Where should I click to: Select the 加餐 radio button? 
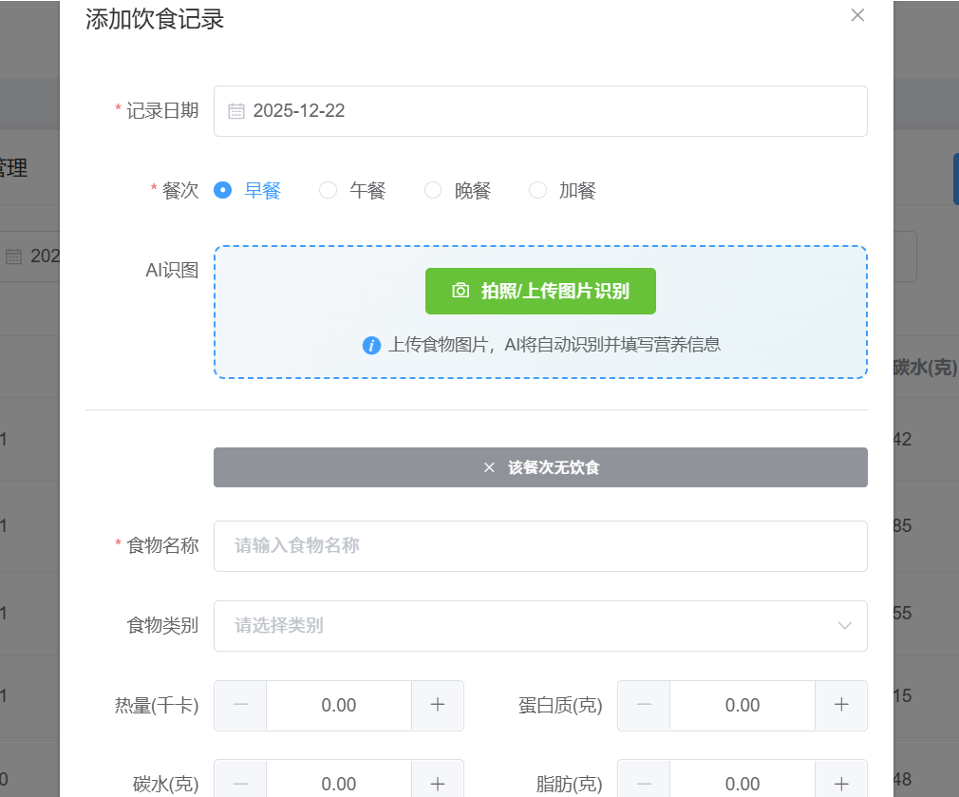(537, 190)
